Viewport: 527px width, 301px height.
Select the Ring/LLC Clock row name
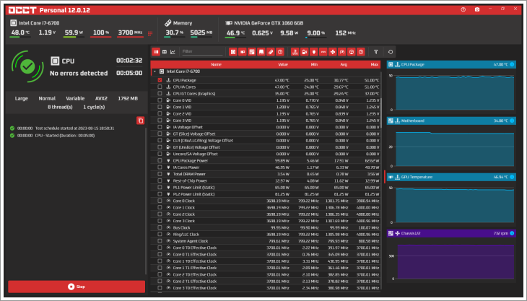point(186,235)
